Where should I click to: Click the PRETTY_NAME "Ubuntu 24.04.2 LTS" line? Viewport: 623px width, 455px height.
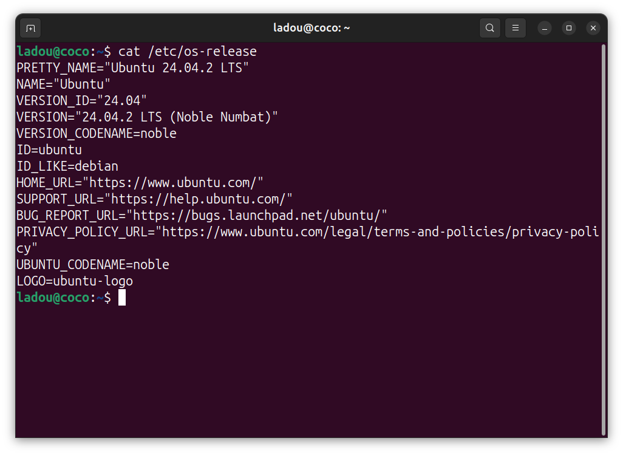133,67
